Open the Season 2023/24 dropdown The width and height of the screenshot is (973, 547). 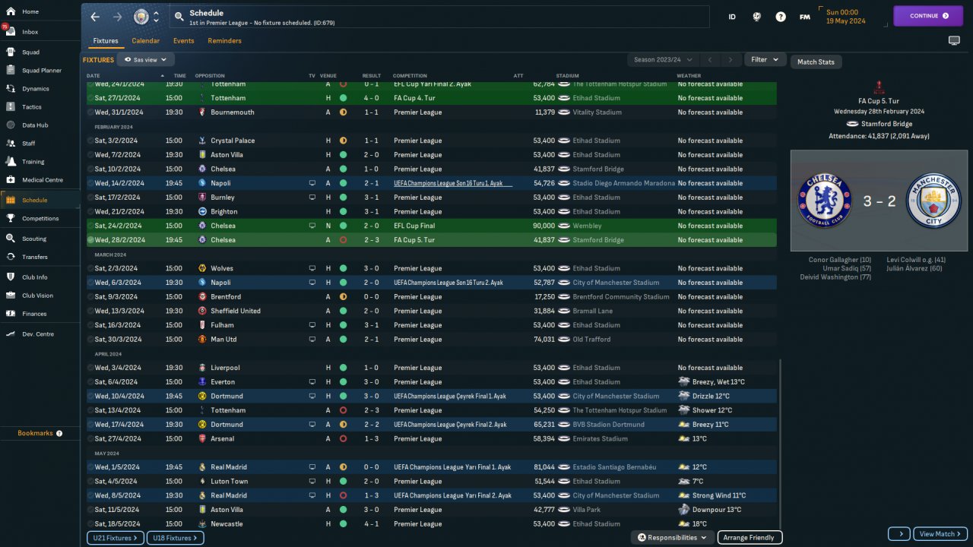point(661,59)
